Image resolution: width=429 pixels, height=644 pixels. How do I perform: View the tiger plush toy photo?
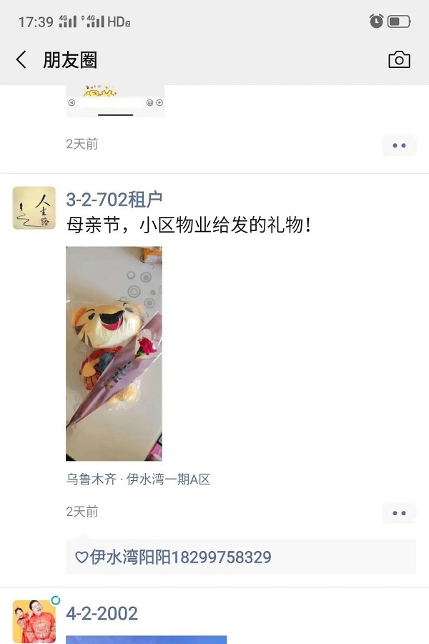pyautogui.click(x=114, y=353)
